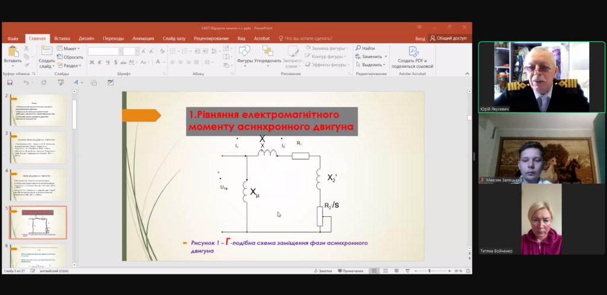Open the File (Файл) tab
Viewport: 607px width, 295px height.
pyautogui.click(x=13, y=38)
